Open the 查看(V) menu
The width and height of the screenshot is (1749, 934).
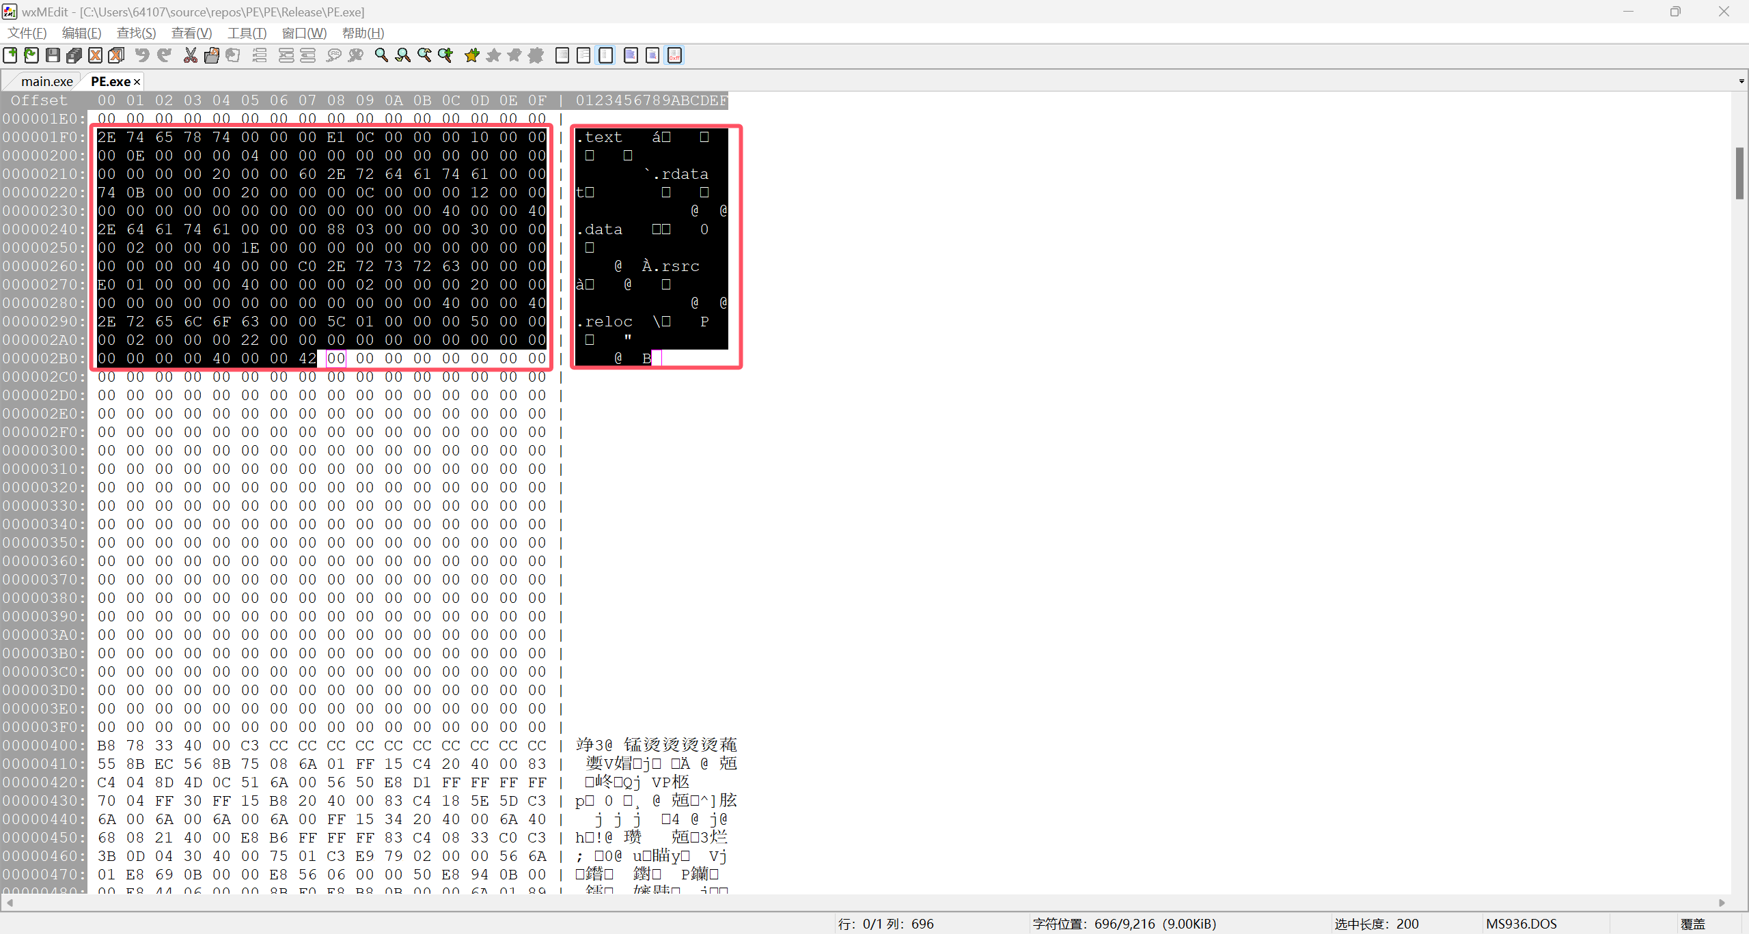coord(191,33)
